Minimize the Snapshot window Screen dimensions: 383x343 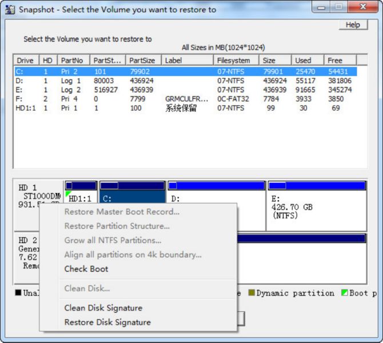[321, 7]
